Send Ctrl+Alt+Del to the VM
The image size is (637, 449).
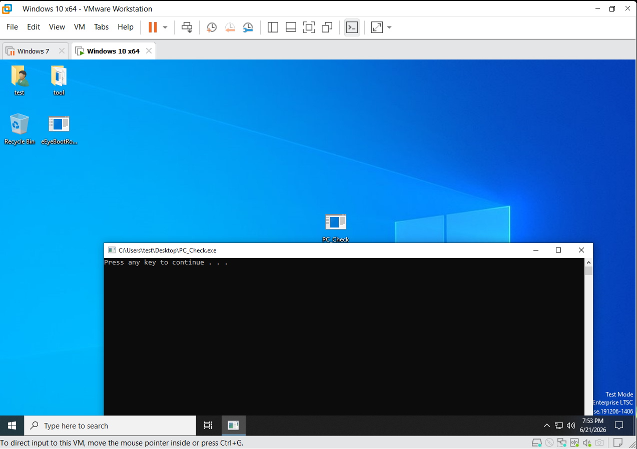(187, 27)
